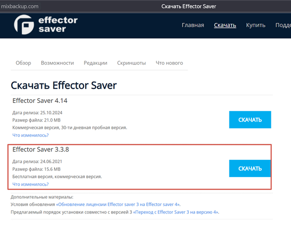Click the Effector Saver 4.14 heading
The height and width of the screenshot is (229, 291).
pos(40,100)
